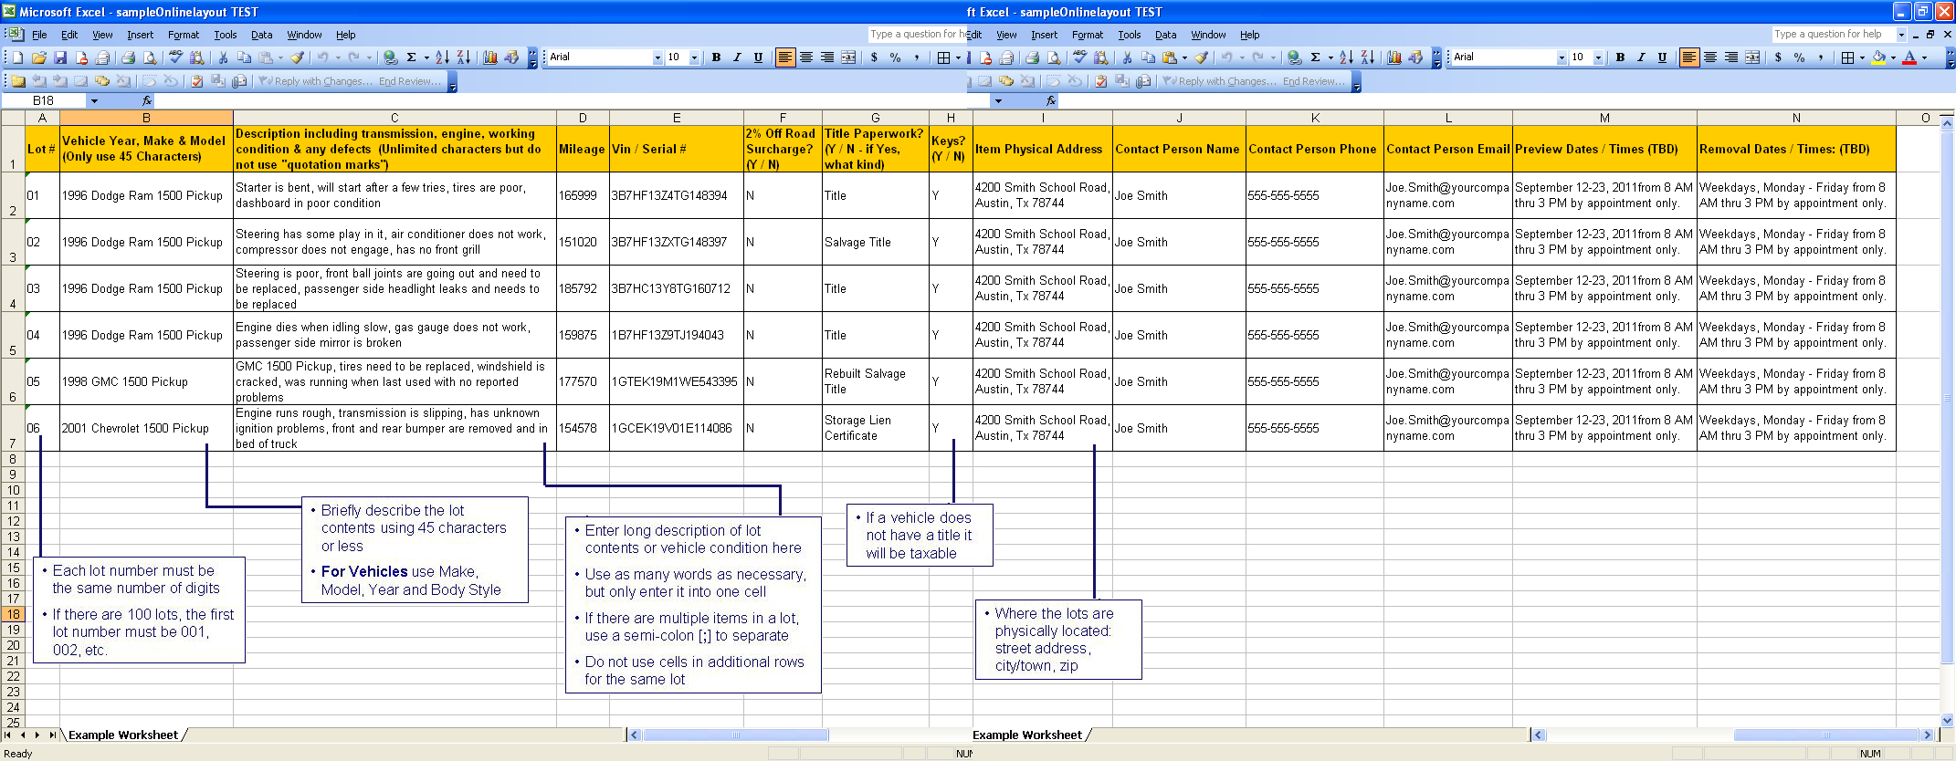Image resolution: width=1956 pixels, height=761 pixels.
Task: Click the first-sheet tab scroll button
Action: point(8,735)
